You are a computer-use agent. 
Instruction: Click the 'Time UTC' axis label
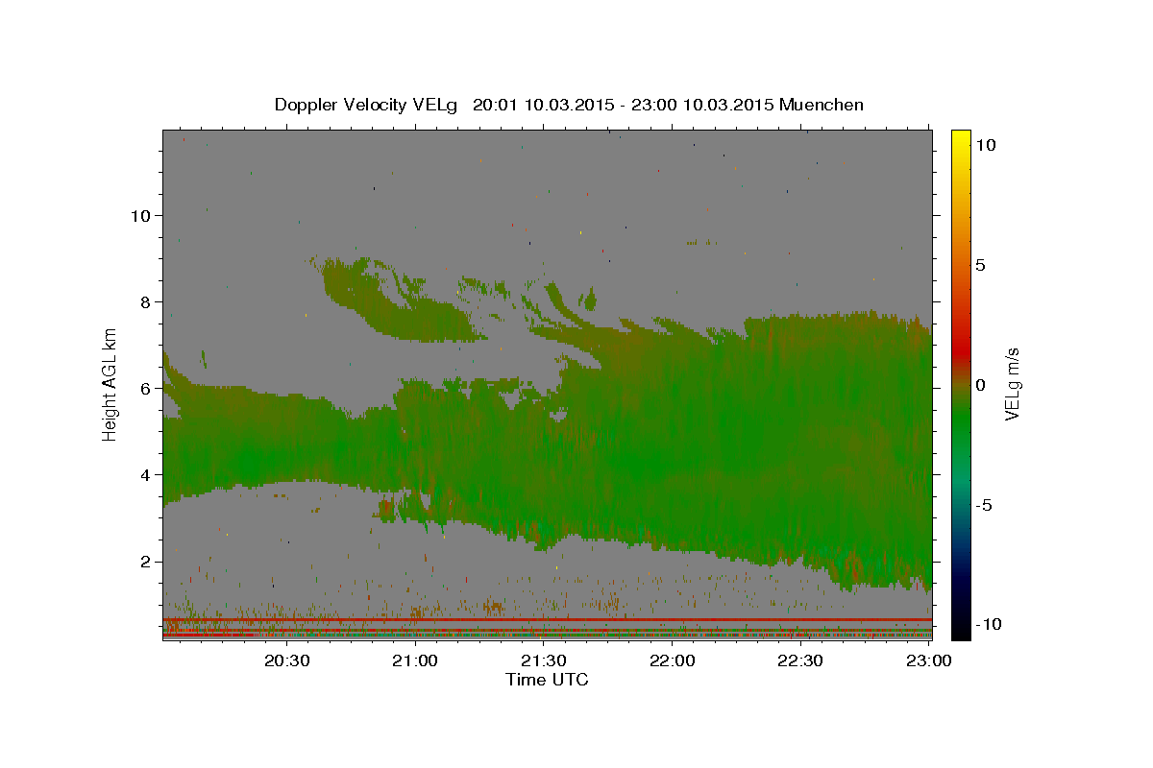pyautogui.click(x=547, y=680)
